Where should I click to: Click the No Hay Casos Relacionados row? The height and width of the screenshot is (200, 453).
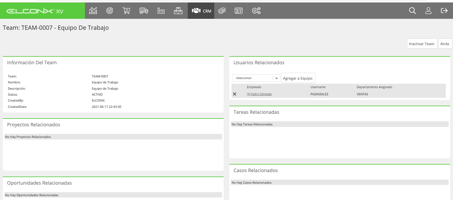340,182
